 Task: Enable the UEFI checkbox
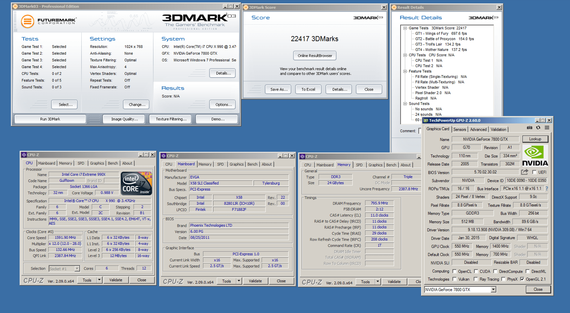pyautogui.click(x=535, y=172)
